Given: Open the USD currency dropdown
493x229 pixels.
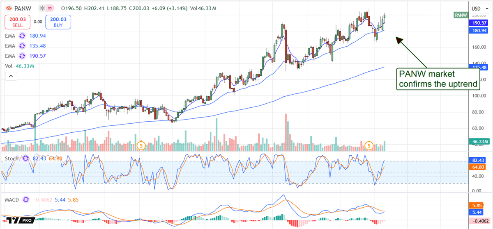Looking at the screenshot, I should pyautogui.click(x=479, y=8).
